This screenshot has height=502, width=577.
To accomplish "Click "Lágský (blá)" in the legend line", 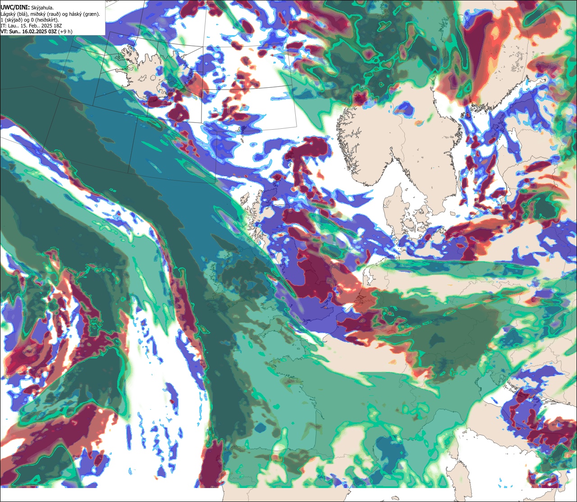I will 14,14.
